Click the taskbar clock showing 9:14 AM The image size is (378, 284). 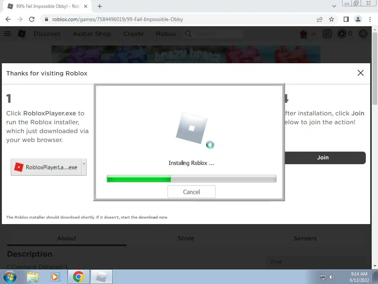coord(359,277)
